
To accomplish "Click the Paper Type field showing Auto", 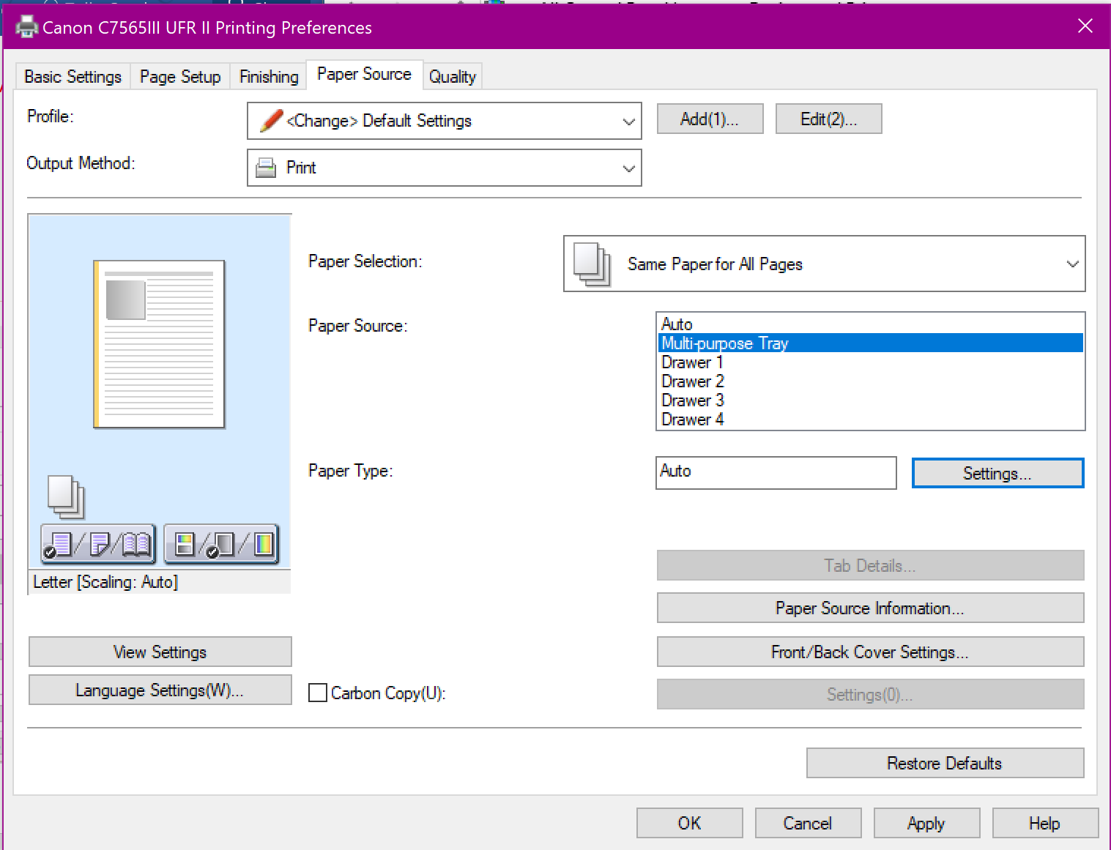I will (776, 472).
